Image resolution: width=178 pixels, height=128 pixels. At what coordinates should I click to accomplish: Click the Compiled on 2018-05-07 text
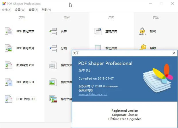(x=96, y=78)
